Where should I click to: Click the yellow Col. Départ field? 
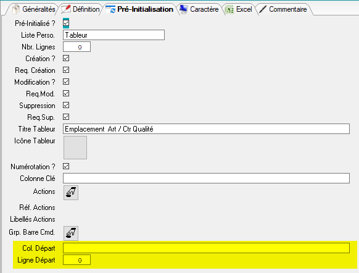(206, 248)
